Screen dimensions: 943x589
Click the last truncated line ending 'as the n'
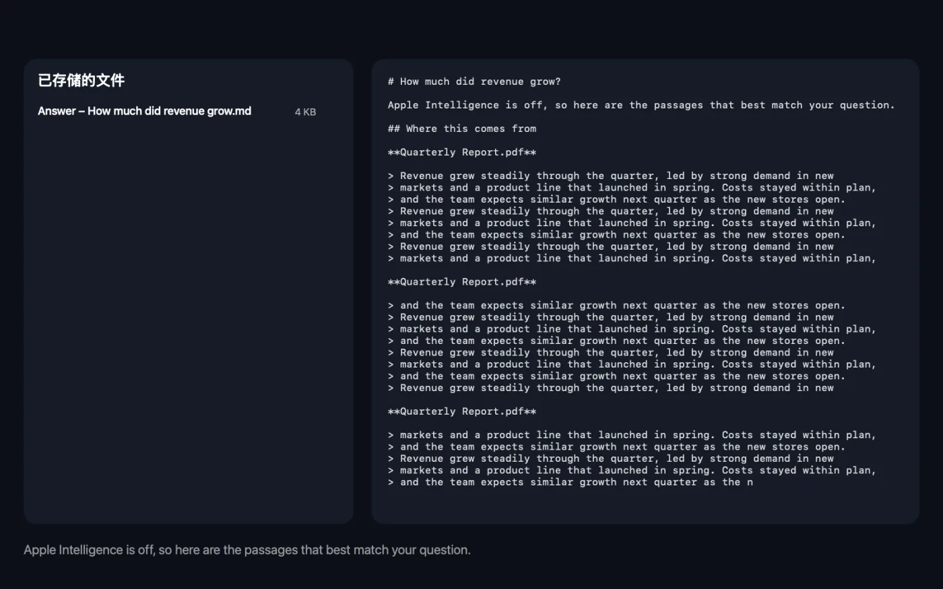pos(571,482)
